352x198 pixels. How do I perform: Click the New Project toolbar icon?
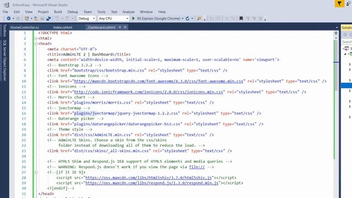26,18
